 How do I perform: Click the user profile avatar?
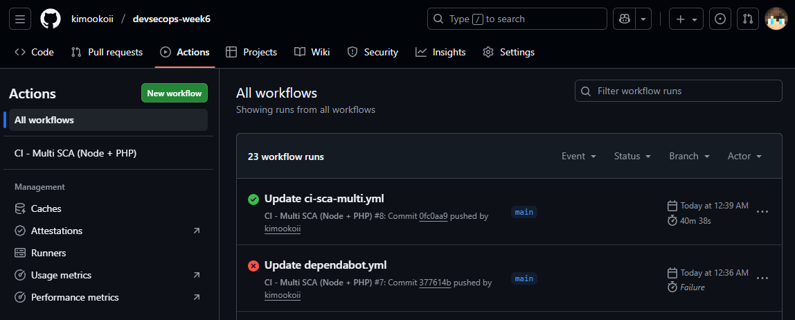click(x=776, y=19)
